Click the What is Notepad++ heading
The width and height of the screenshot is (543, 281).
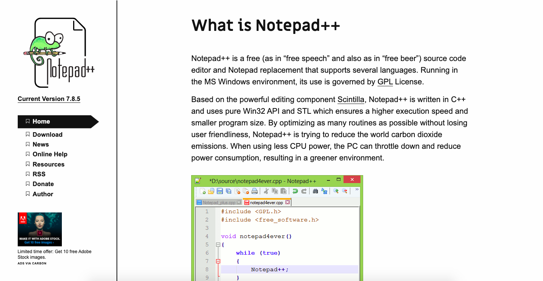coord(266,25)
